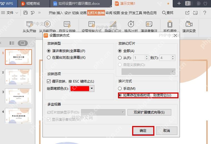Select 手动(M) advance radio button
Image resolution: width=211 pixels, height=144 pixels.
click(120, 88)
